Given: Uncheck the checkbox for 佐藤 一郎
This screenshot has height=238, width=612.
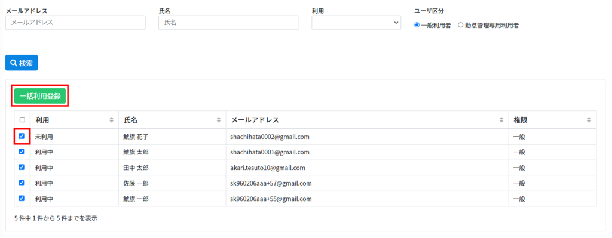Looking at the screenshot, I should point(22,183).
